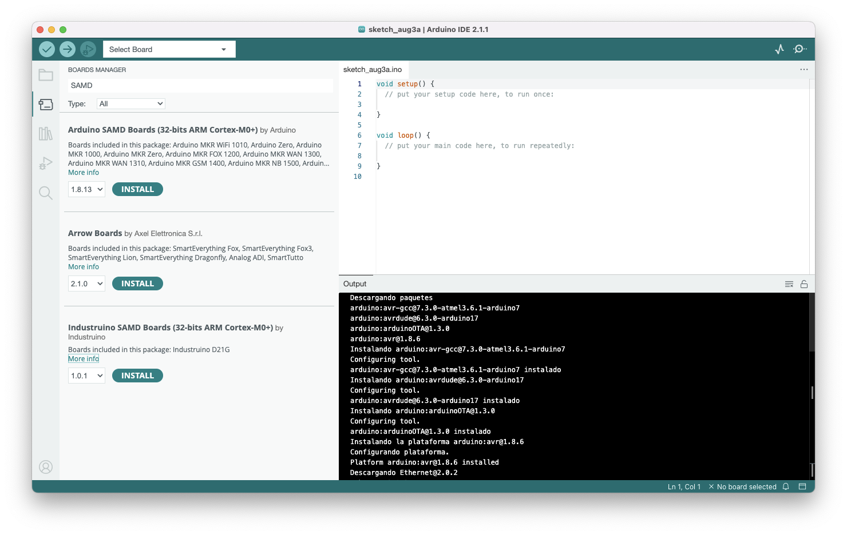The image size is (847, 535).
Task: Open More info for Industruino SAMD Boards
Action: coord(84,359)
